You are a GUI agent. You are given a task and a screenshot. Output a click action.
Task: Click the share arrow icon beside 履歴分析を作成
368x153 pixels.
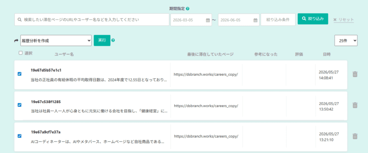point(16,41)
